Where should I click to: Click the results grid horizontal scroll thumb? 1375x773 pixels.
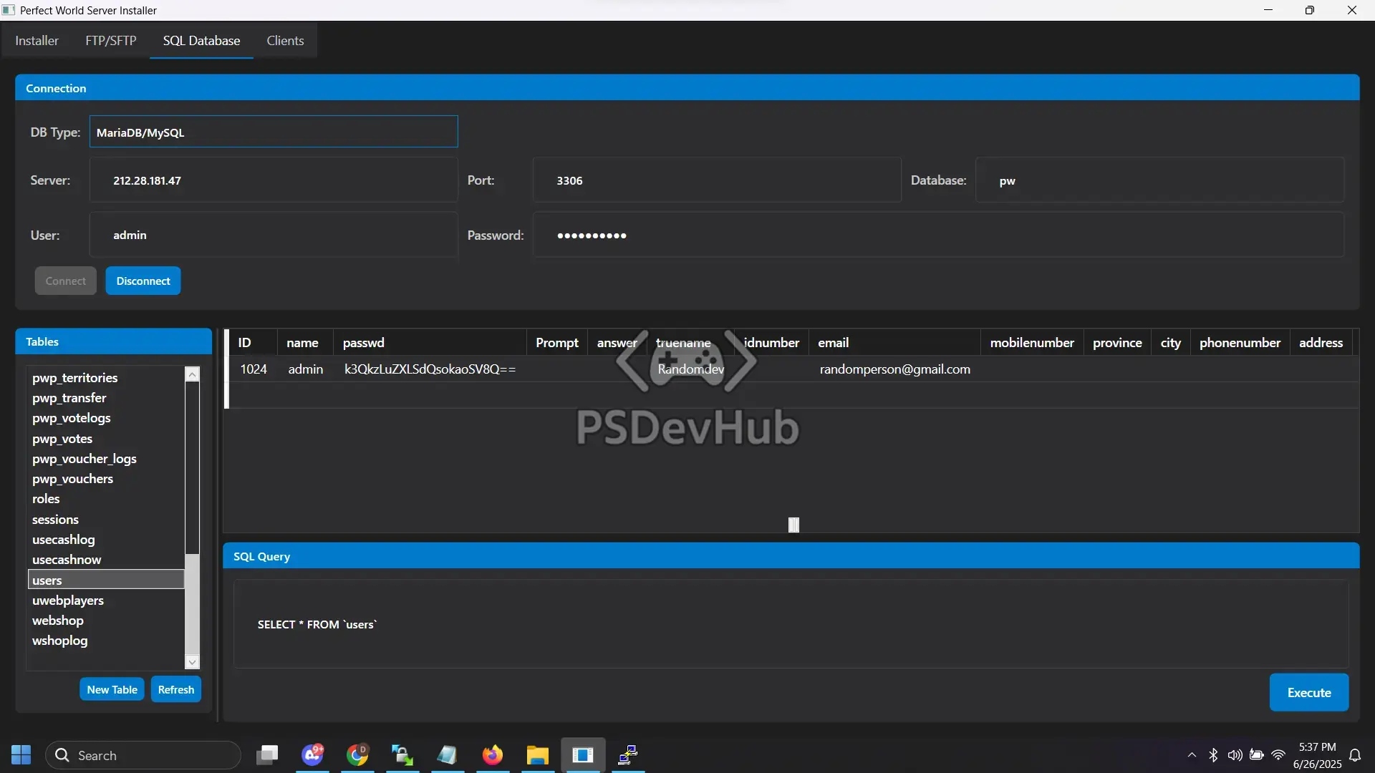click(x=793, y=525)
